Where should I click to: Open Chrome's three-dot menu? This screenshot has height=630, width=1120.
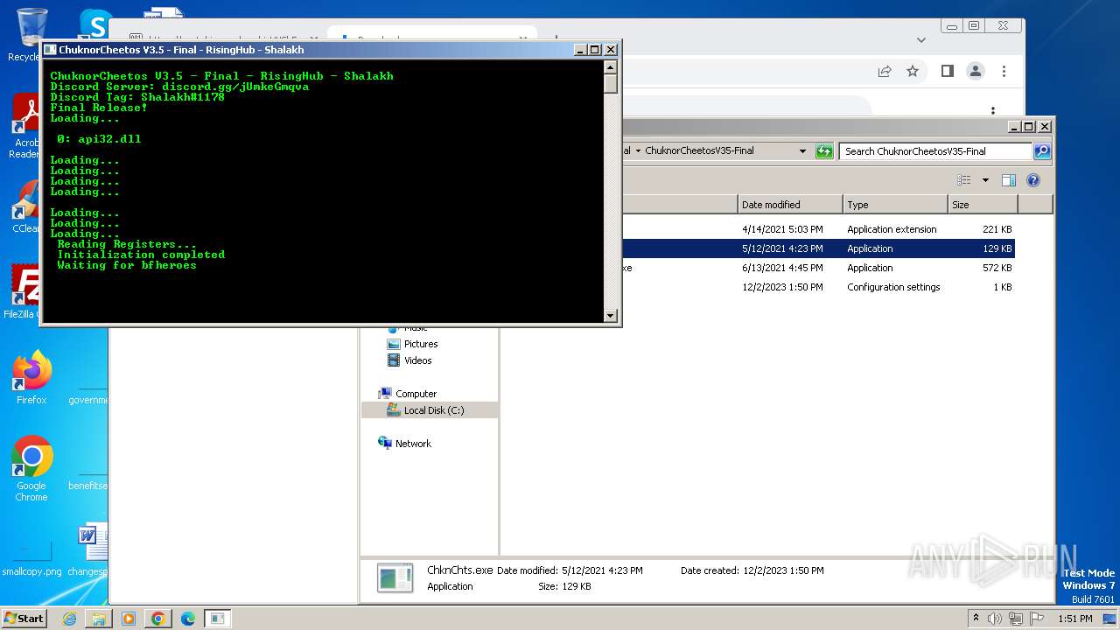click(1004, 71)
